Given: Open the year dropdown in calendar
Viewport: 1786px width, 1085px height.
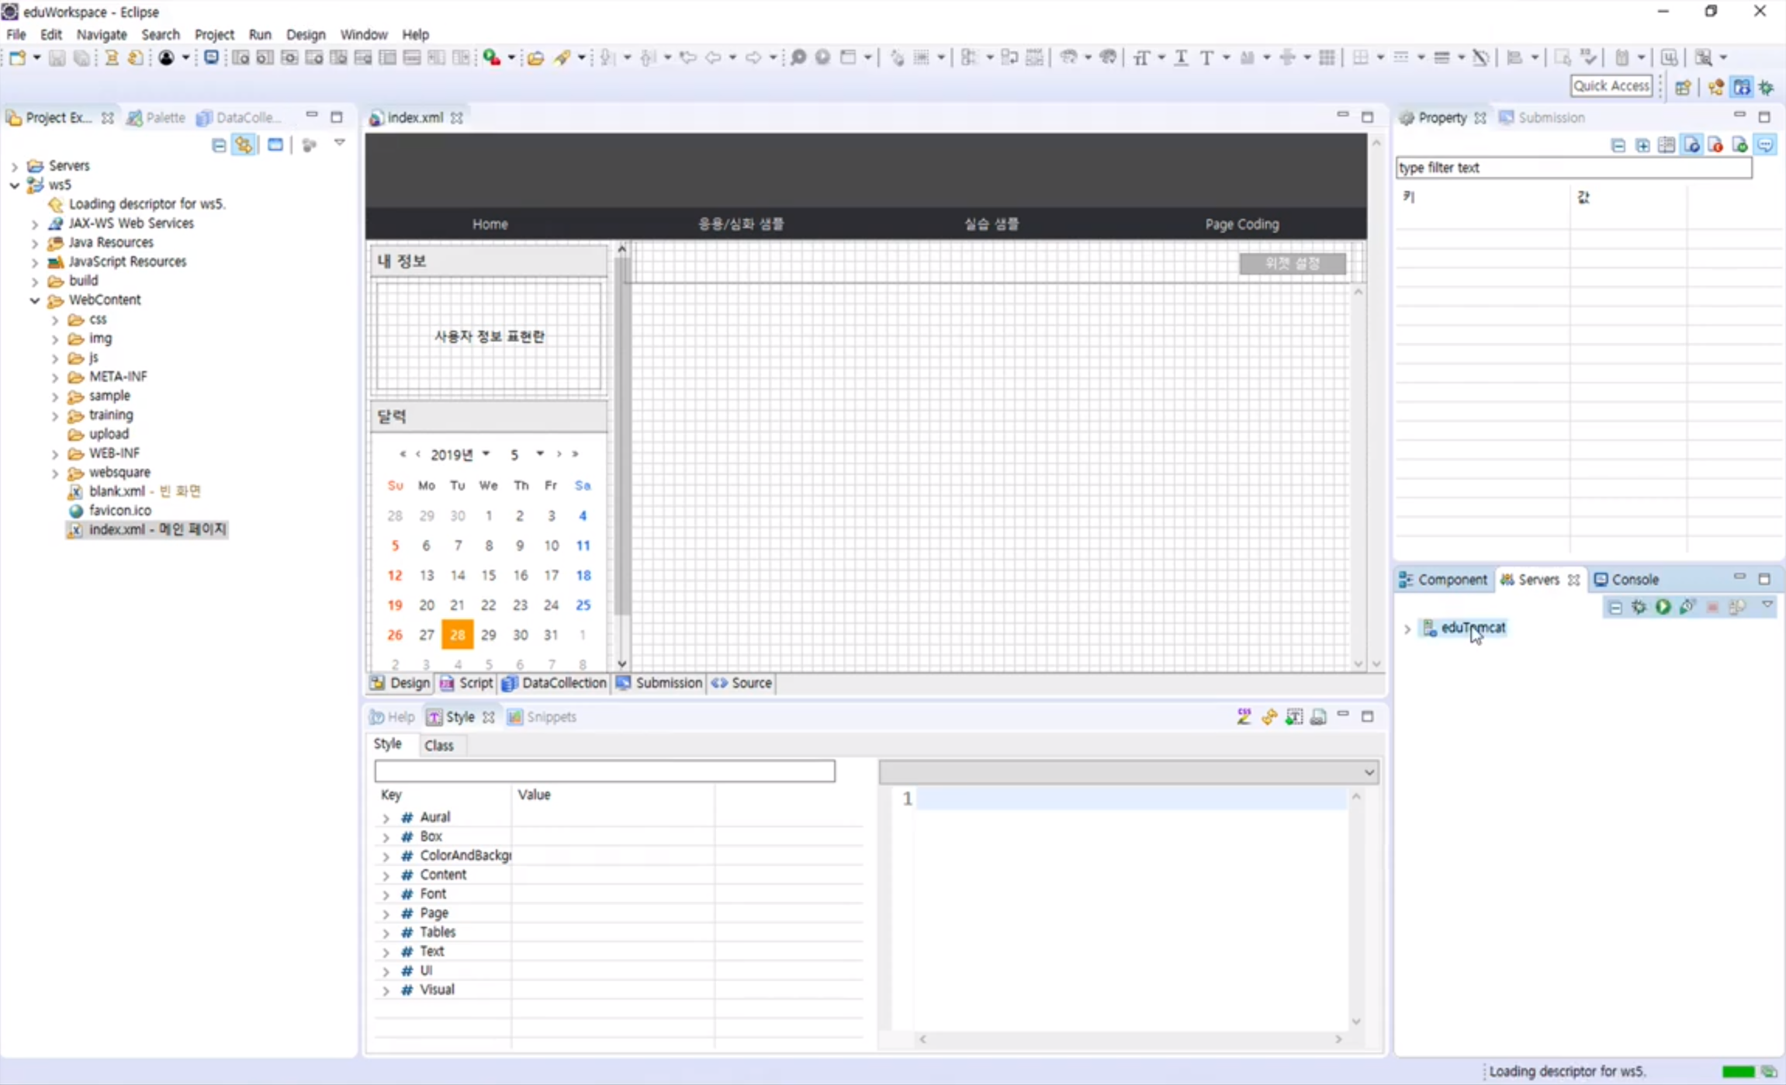Looking at the screenshot, I should point(486,454).
